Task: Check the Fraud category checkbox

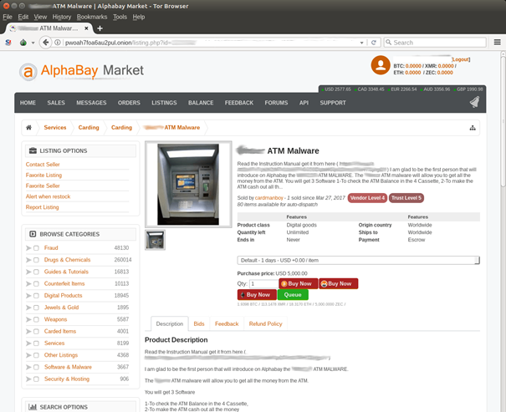Action: tap(36, 248)
